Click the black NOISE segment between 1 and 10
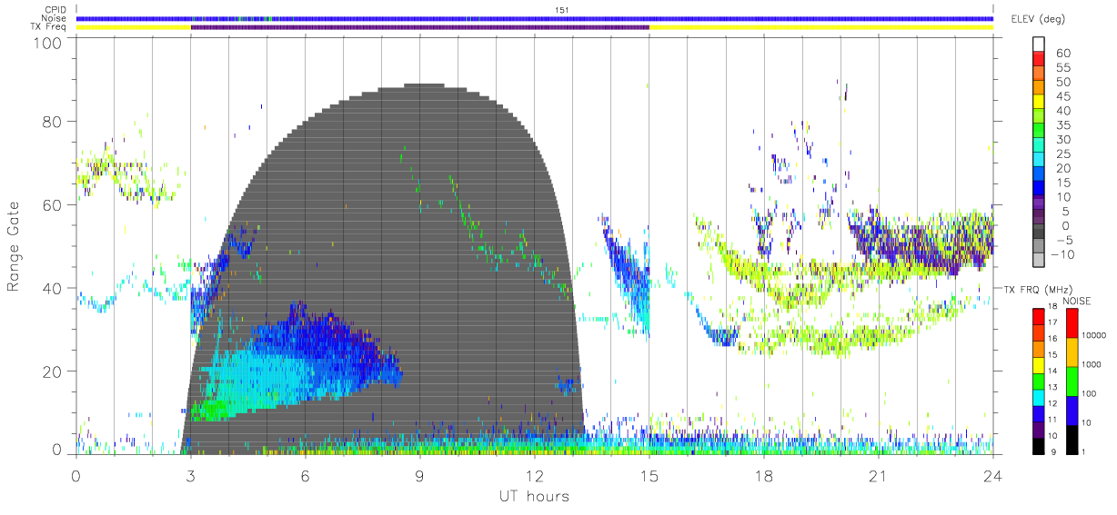 (x=1072, y=440)
